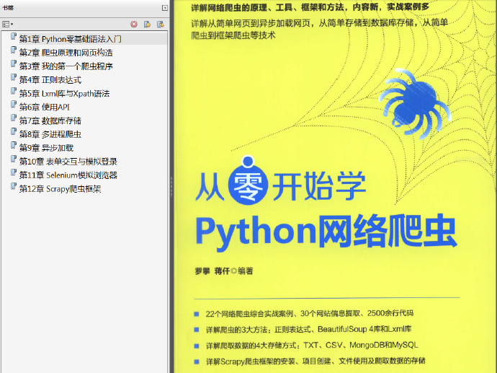Click the bullet line starting 22个网络爬虫综合实战案例

point(309,314)
